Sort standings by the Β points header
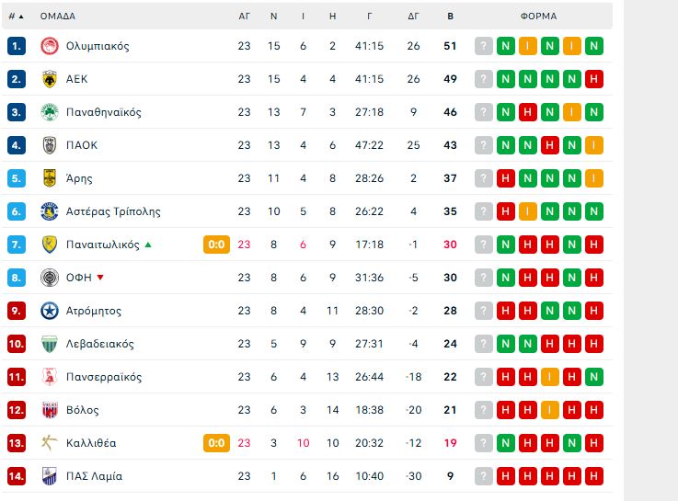Viewport: 678px width, 501px height. click(x=450, y=16)
